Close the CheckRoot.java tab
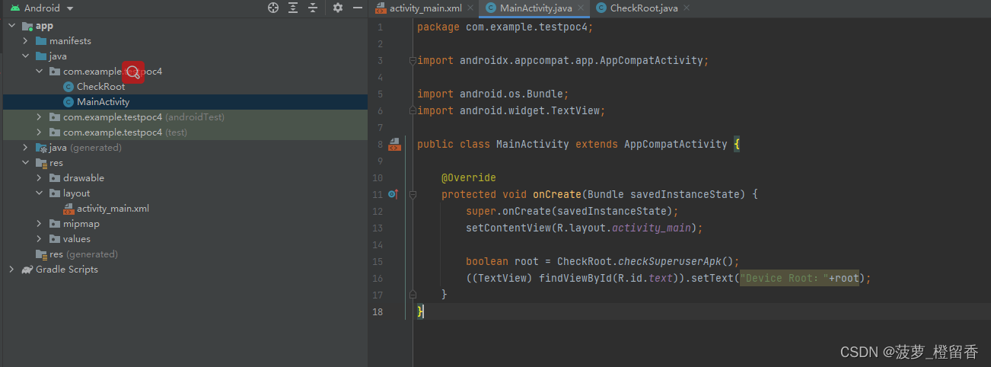Image resolution: width=991 pixels, height=367 pixels. pyautogui.click(x=687, y=8)
